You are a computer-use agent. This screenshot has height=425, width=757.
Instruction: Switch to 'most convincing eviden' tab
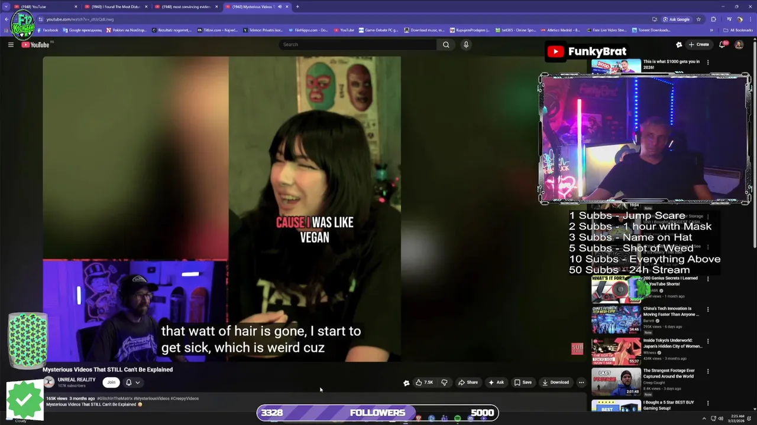pos(185,6)
